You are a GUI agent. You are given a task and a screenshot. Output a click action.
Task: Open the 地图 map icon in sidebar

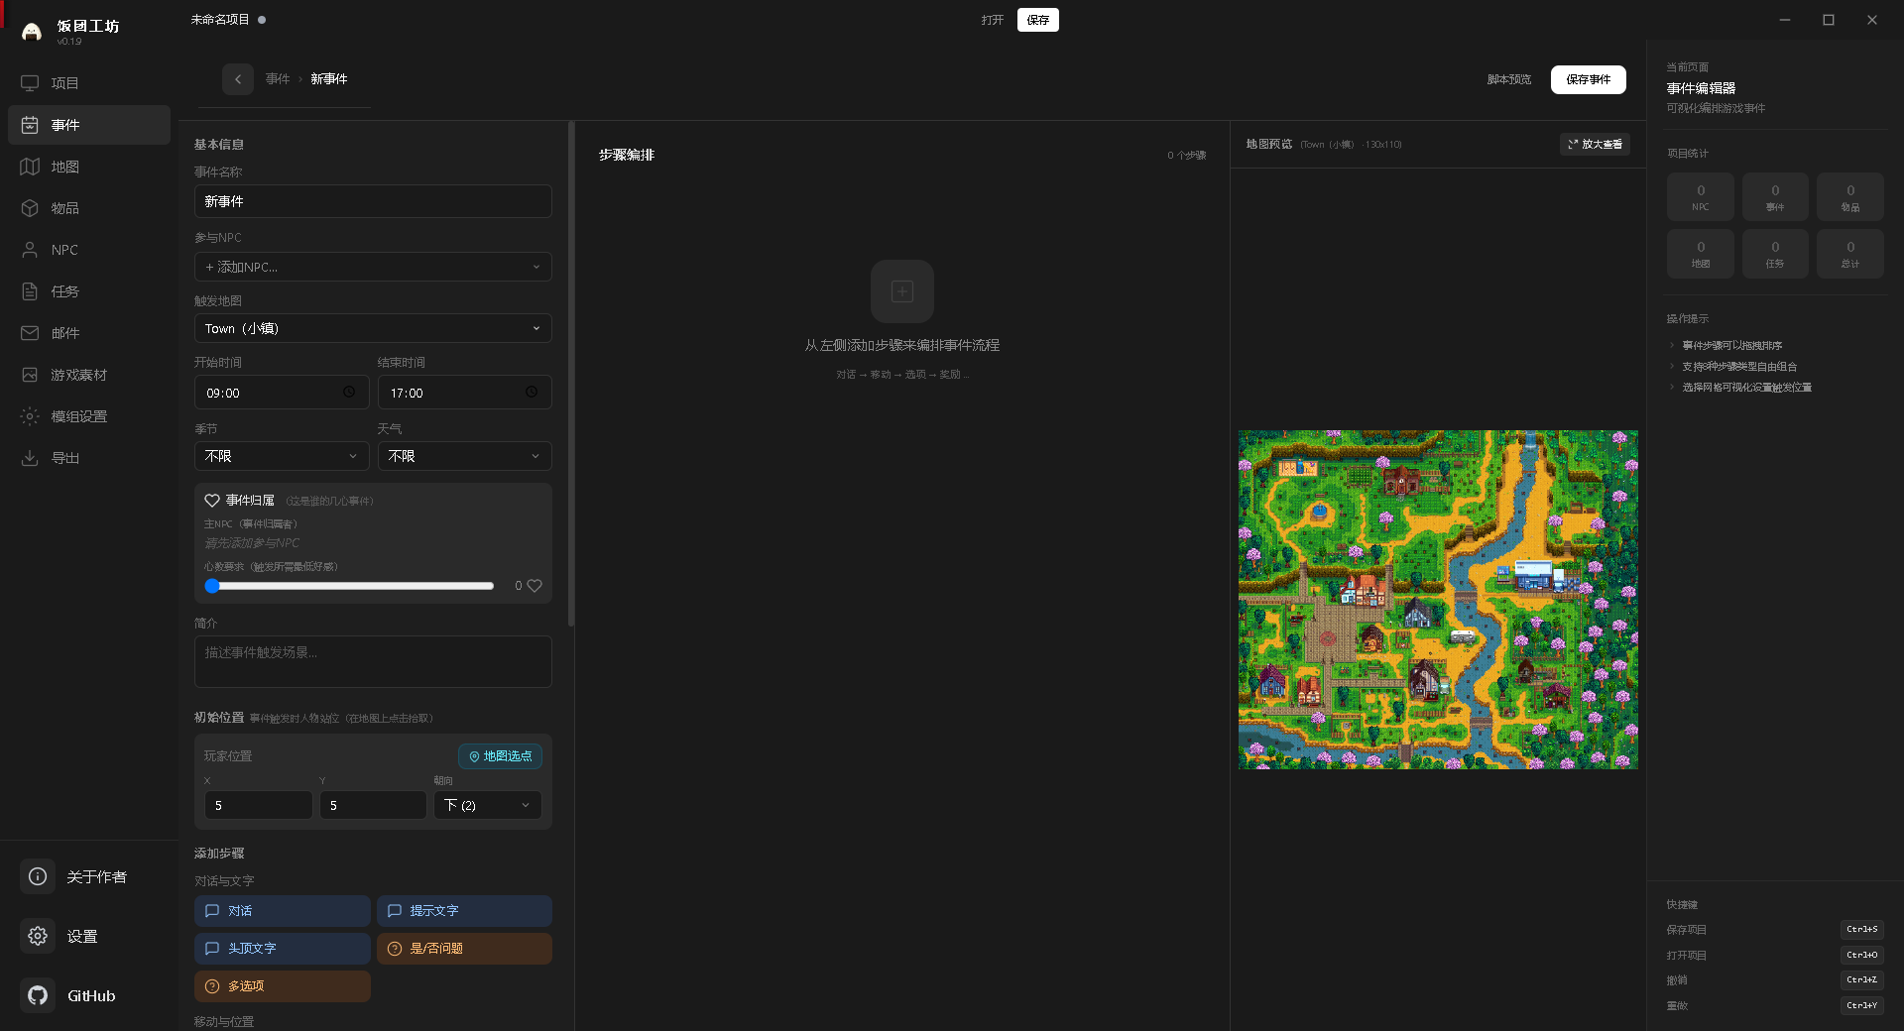pyautogui.click(x=30, y=167)
